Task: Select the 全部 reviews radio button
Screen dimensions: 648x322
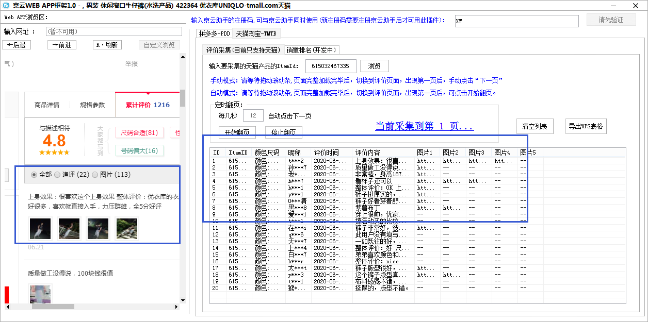Action: 34,175
